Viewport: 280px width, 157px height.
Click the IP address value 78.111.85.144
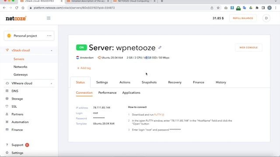click(101, 108)
